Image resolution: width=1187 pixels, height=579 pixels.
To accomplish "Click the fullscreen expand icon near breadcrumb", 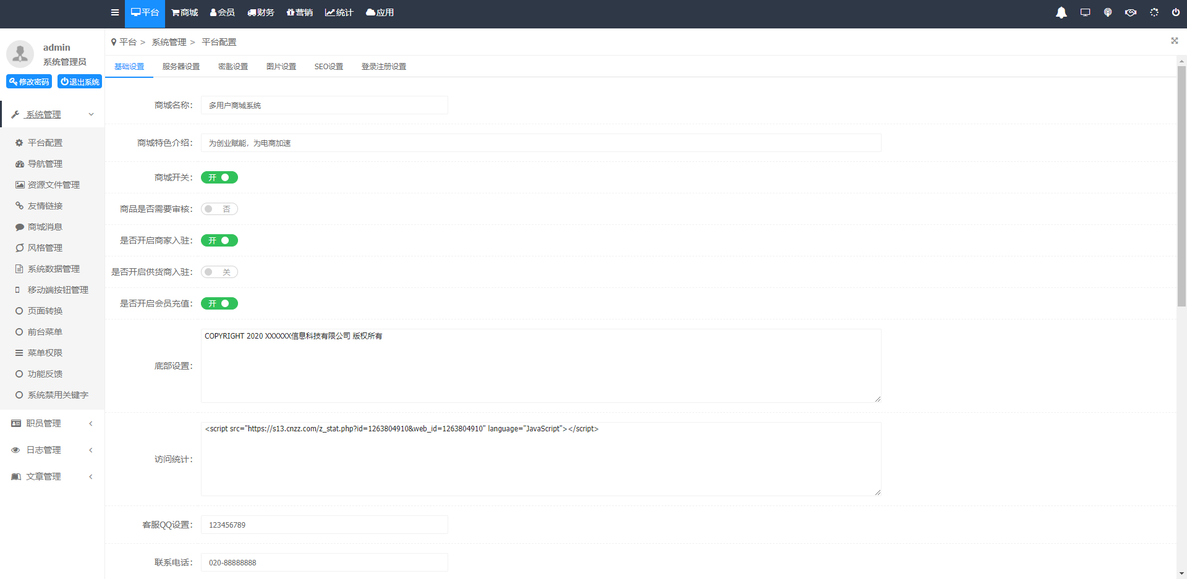I will coord(1175,41).
